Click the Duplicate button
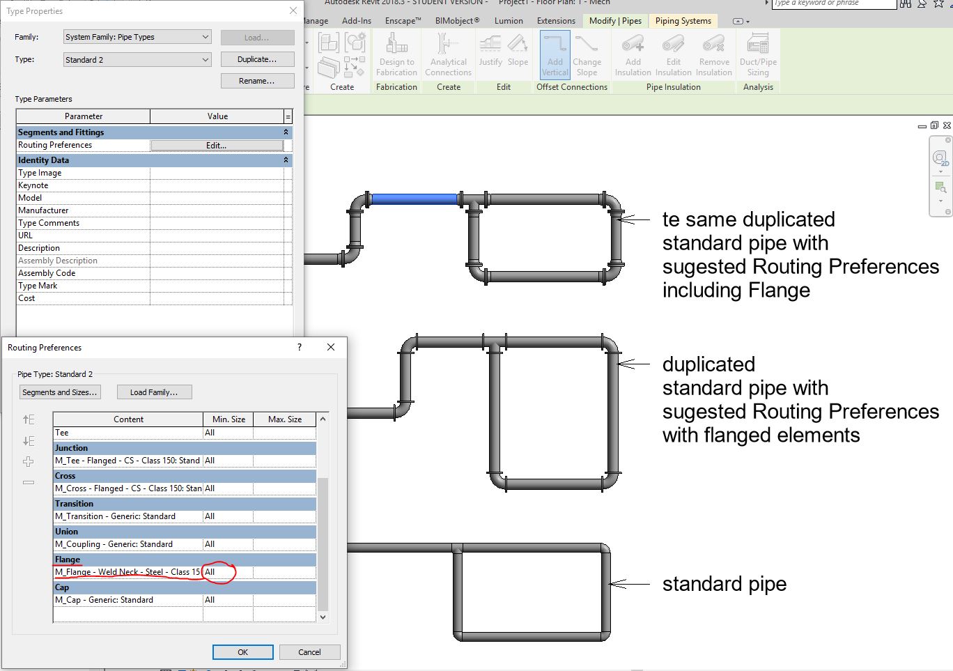The height and width of the screenshot is (671, 953). pos(257,59)
